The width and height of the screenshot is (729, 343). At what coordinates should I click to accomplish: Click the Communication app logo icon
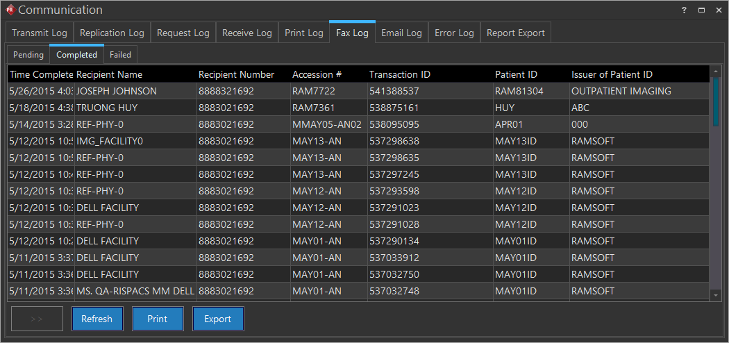coord(10,10)
